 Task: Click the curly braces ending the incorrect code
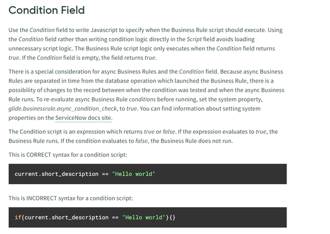[x=172, y=217]
